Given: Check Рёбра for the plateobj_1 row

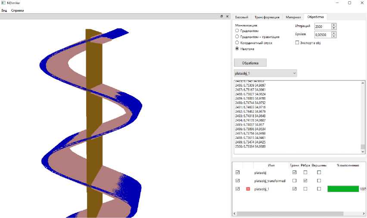Looking at the screenshot, I should [x=305, y=189].
